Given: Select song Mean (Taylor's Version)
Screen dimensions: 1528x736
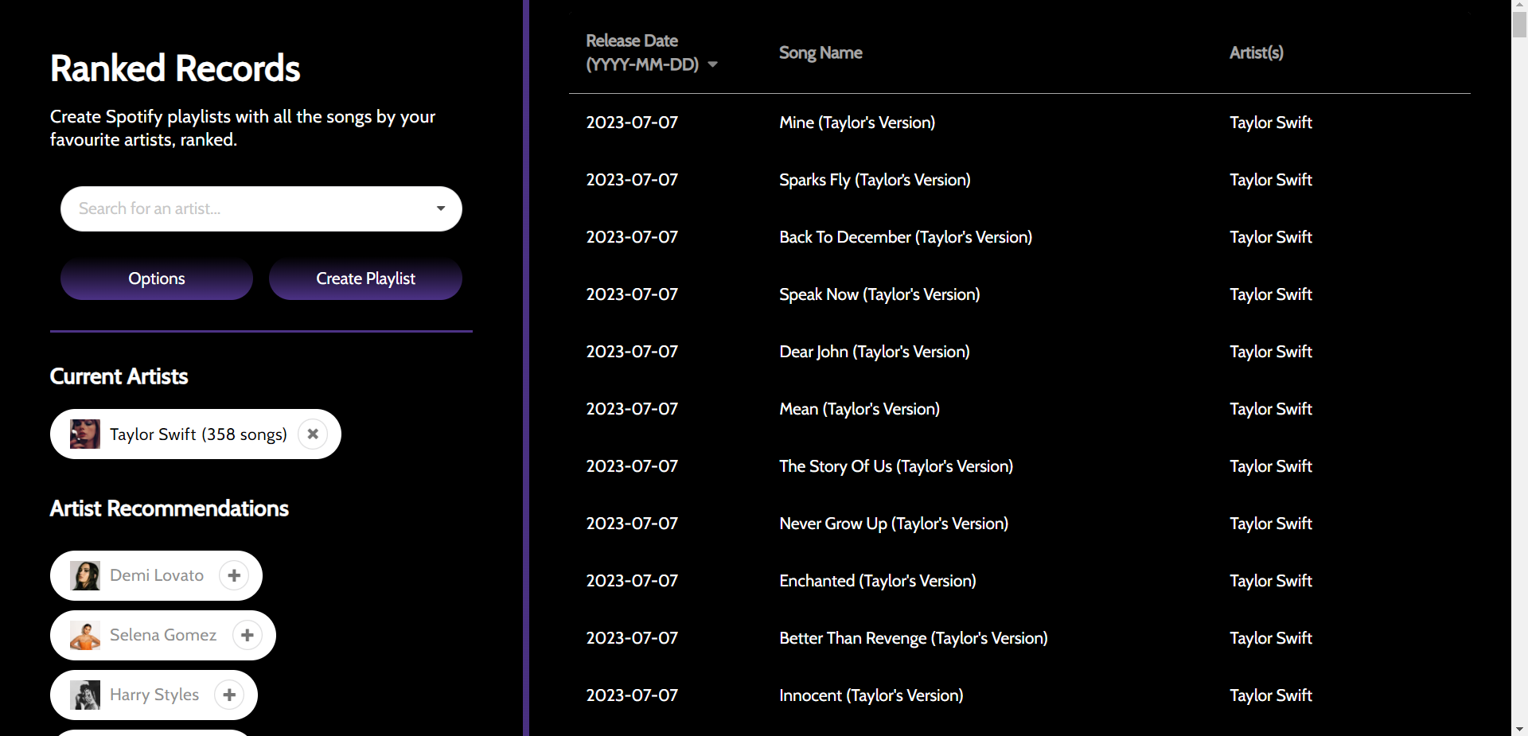Looking at the screenshot, I should [x=859, y=409].
